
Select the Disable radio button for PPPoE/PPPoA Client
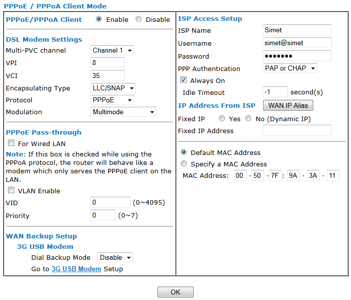139,19
